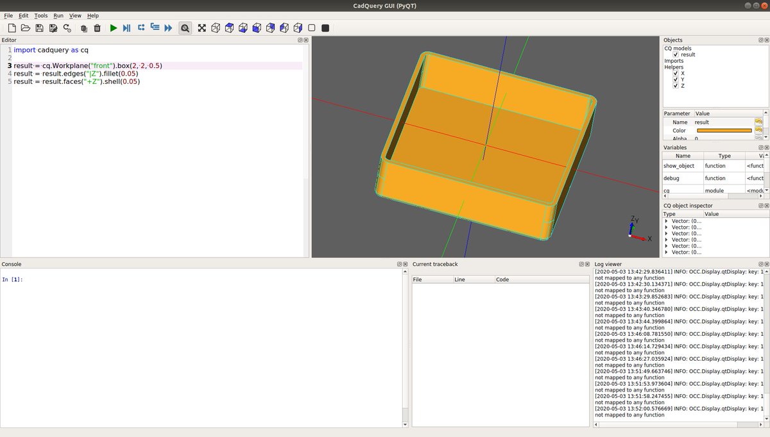Toggle the X helper axis checkbox
The image size is (770, 437).
pos(676,74)
